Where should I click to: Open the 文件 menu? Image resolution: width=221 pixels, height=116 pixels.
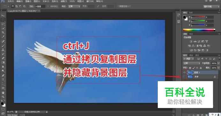click(x=11, y=1)
